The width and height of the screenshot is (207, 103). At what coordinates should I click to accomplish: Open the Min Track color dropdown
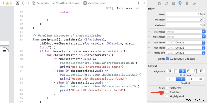204,43
